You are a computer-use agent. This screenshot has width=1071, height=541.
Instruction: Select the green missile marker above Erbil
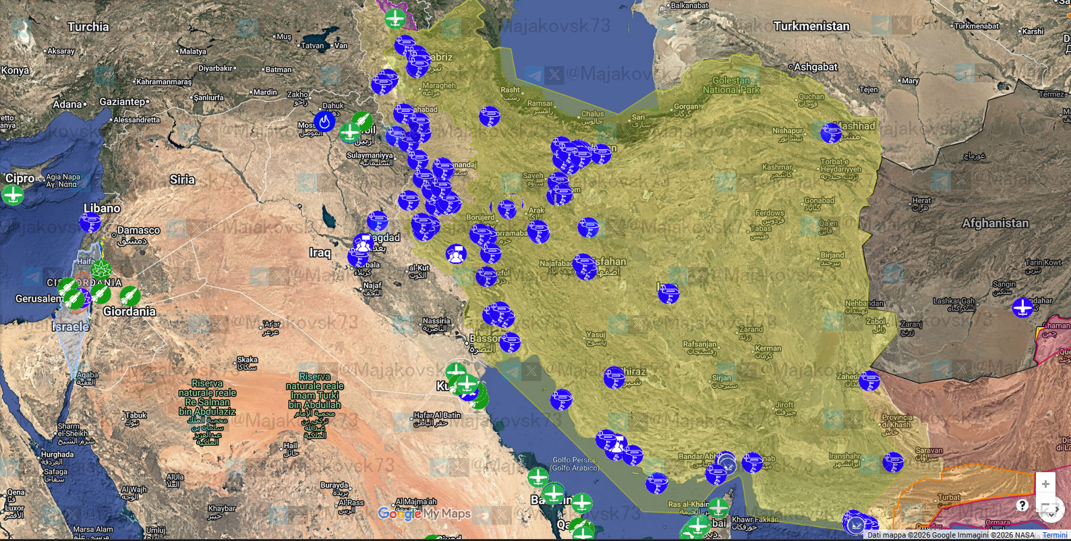(x=362, y=122)
